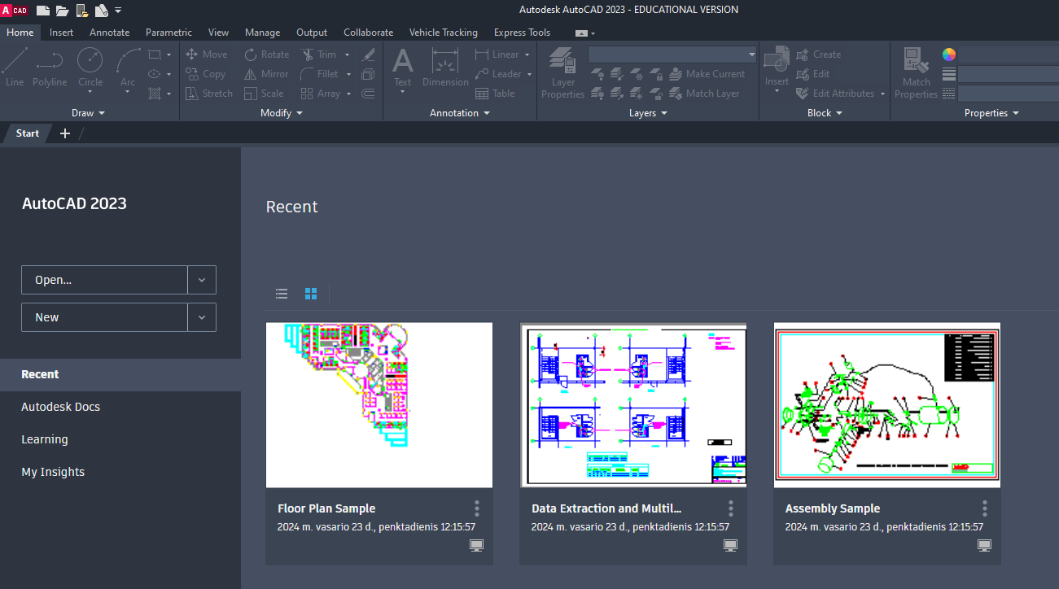Screen dimensions: 1059x589
Task: Select the Stretch tool
Action: [209, 94]
